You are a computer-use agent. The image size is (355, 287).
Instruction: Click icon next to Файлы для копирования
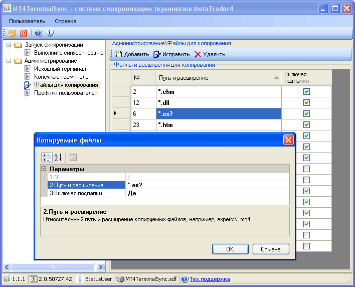coord(28,85)
